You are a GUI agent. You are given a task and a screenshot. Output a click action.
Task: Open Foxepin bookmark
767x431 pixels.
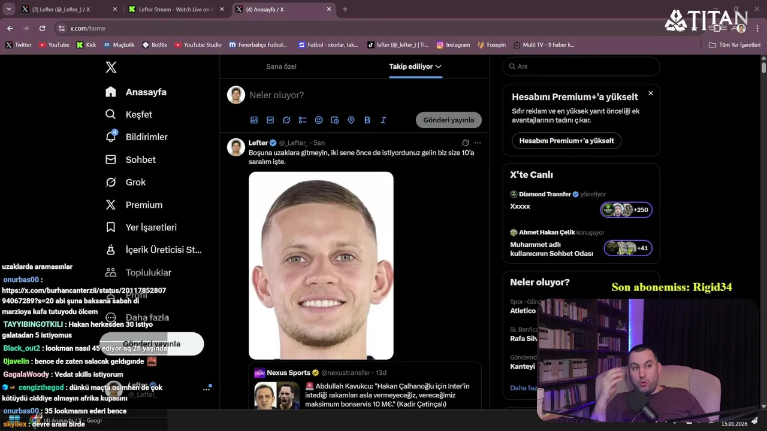pos(491,45)
